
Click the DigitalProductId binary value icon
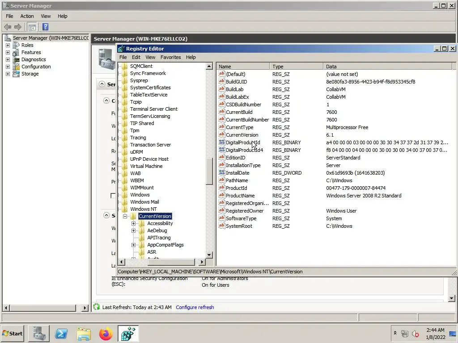point(222,142)
